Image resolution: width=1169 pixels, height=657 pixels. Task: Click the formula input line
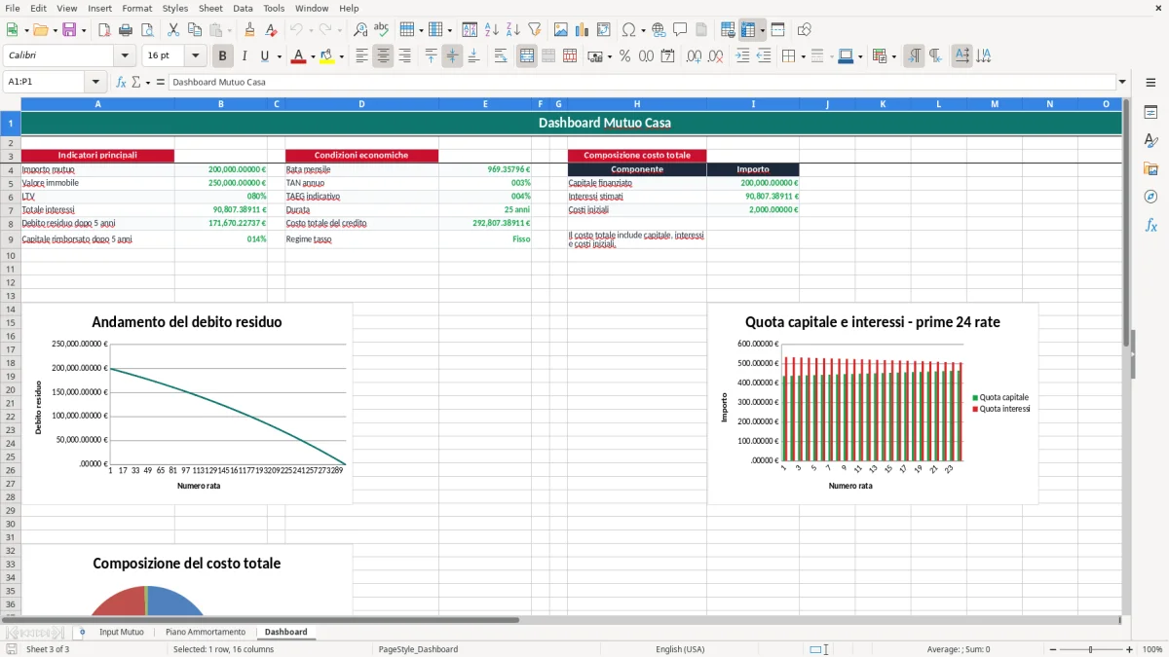642,82
